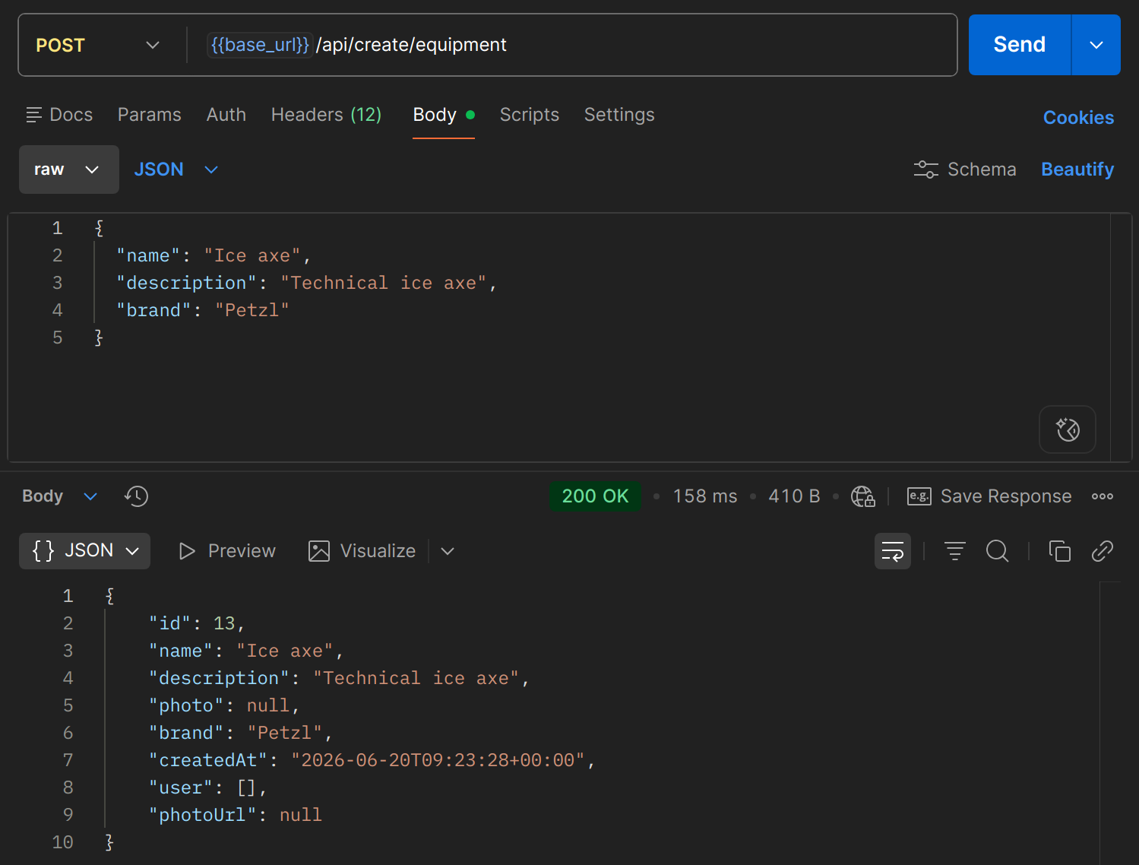Click request editor line number 3
This screenshot has height=865, width=1139.
[57, 284]
